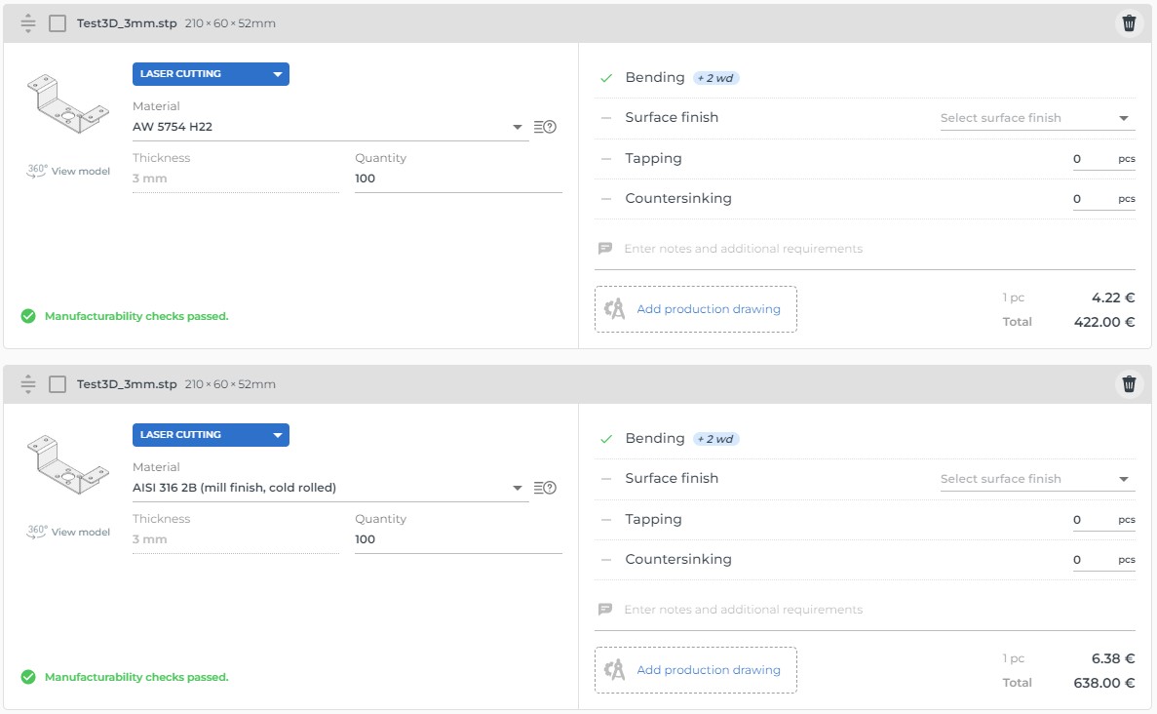Open the LASER CUTTING dropdown for the AW 5754 part
This screenshot has width=1157, height=714.
(x=211, y=74)
